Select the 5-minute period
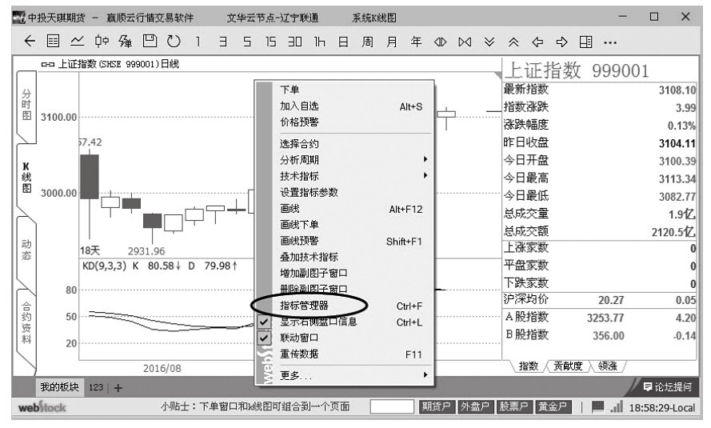The width and height of the screenshot is (711, 428). [x=246, y=42]
